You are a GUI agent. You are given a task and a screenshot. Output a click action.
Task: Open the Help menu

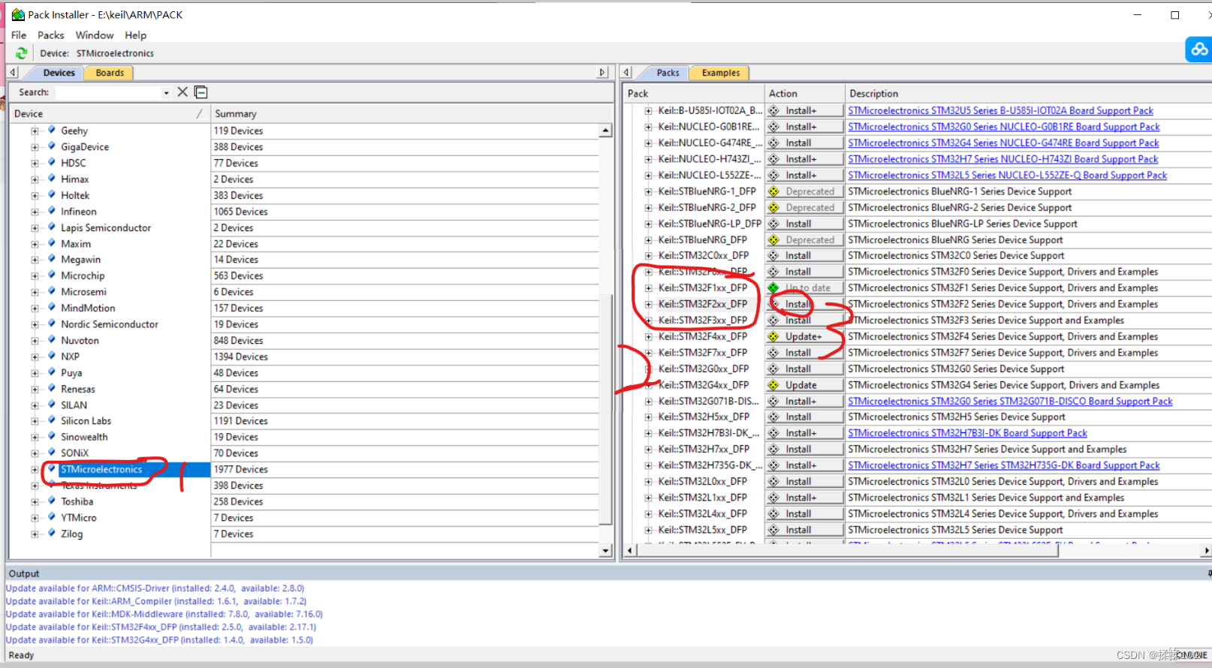(136, 35)
